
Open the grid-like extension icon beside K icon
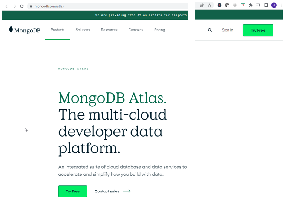tap(227, 5)
